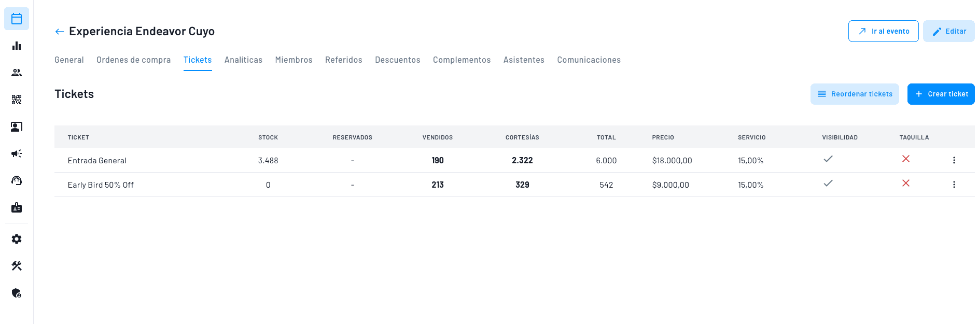Click the VISIBILIDAD column header
The image size is (978, 324).
(840, 137)
